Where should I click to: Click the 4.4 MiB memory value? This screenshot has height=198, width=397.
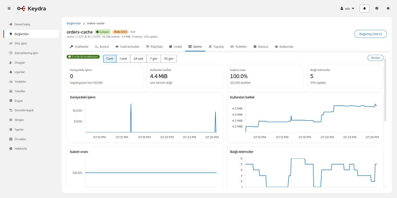159,76
